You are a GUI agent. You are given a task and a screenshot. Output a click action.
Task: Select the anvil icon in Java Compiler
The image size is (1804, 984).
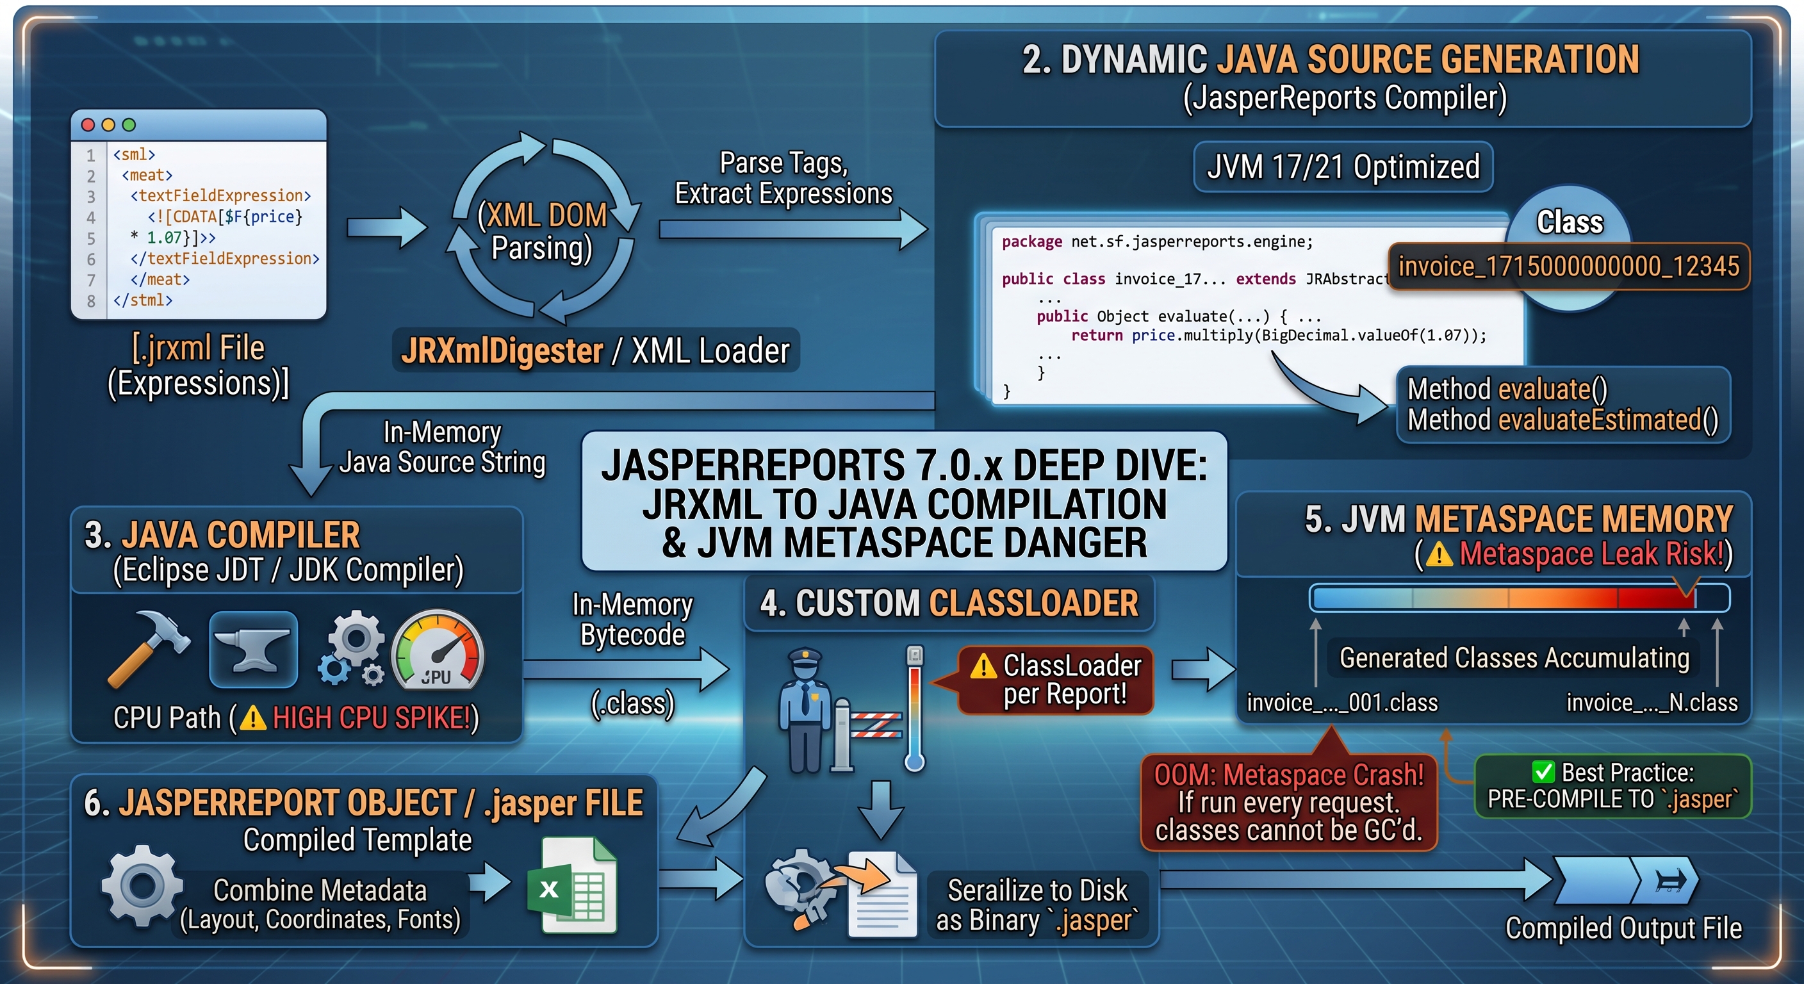click(x=253, y=649)
